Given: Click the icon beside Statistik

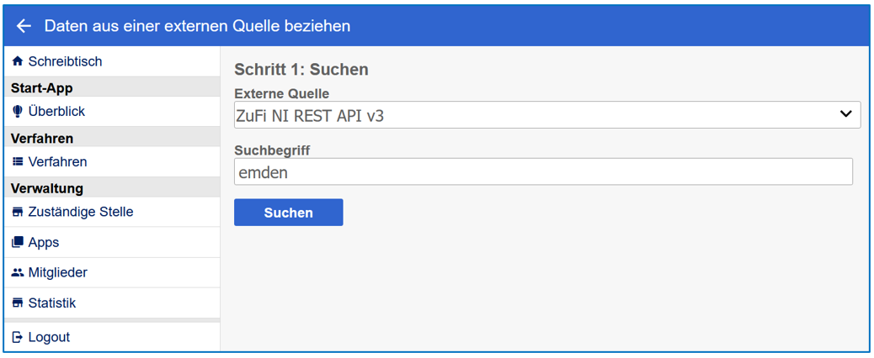Looking at the screenshot, I should point(18,303).
